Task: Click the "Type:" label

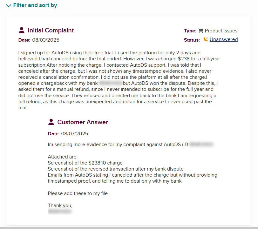Action: tap(190, 31)
